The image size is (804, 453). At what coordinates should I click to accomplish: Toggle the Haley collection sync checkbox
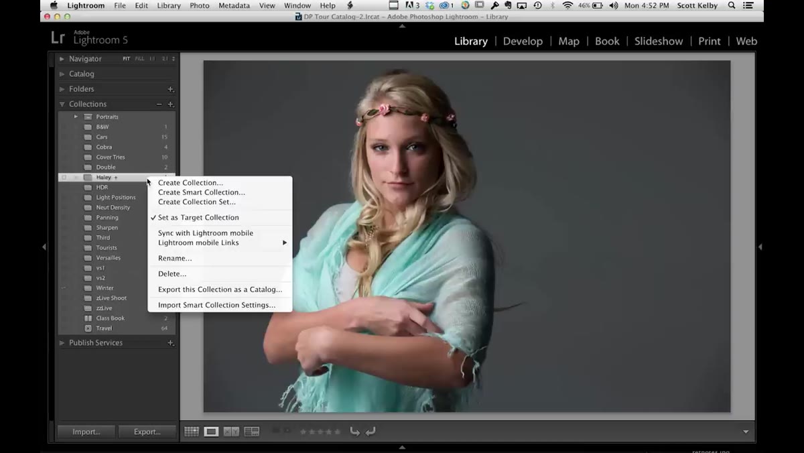click(64, 178)
